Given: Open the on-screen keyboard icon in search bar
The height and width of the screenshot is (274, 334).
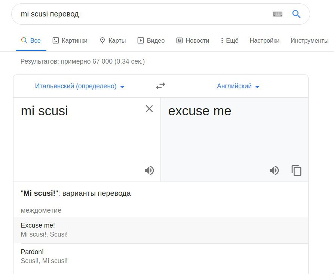Looking at the screenshot, I should (278, 14).
